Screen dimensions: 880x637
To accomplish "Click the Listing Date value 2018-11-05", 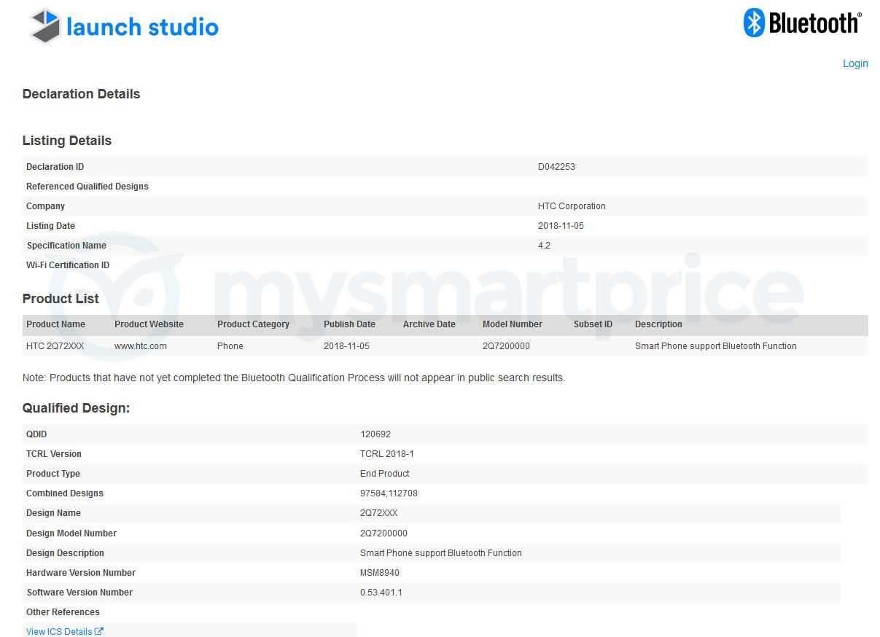I will [x=561, y=226].
